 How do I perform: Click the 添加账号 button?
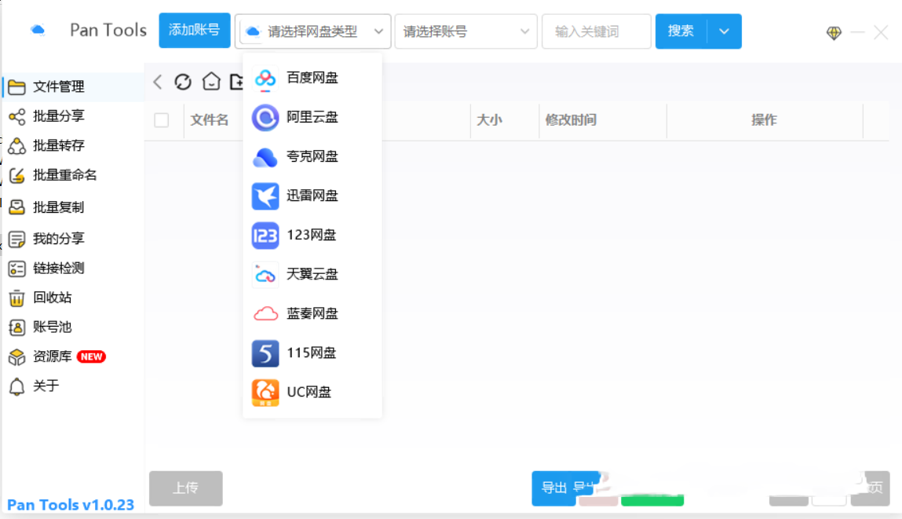pos(194,30)
